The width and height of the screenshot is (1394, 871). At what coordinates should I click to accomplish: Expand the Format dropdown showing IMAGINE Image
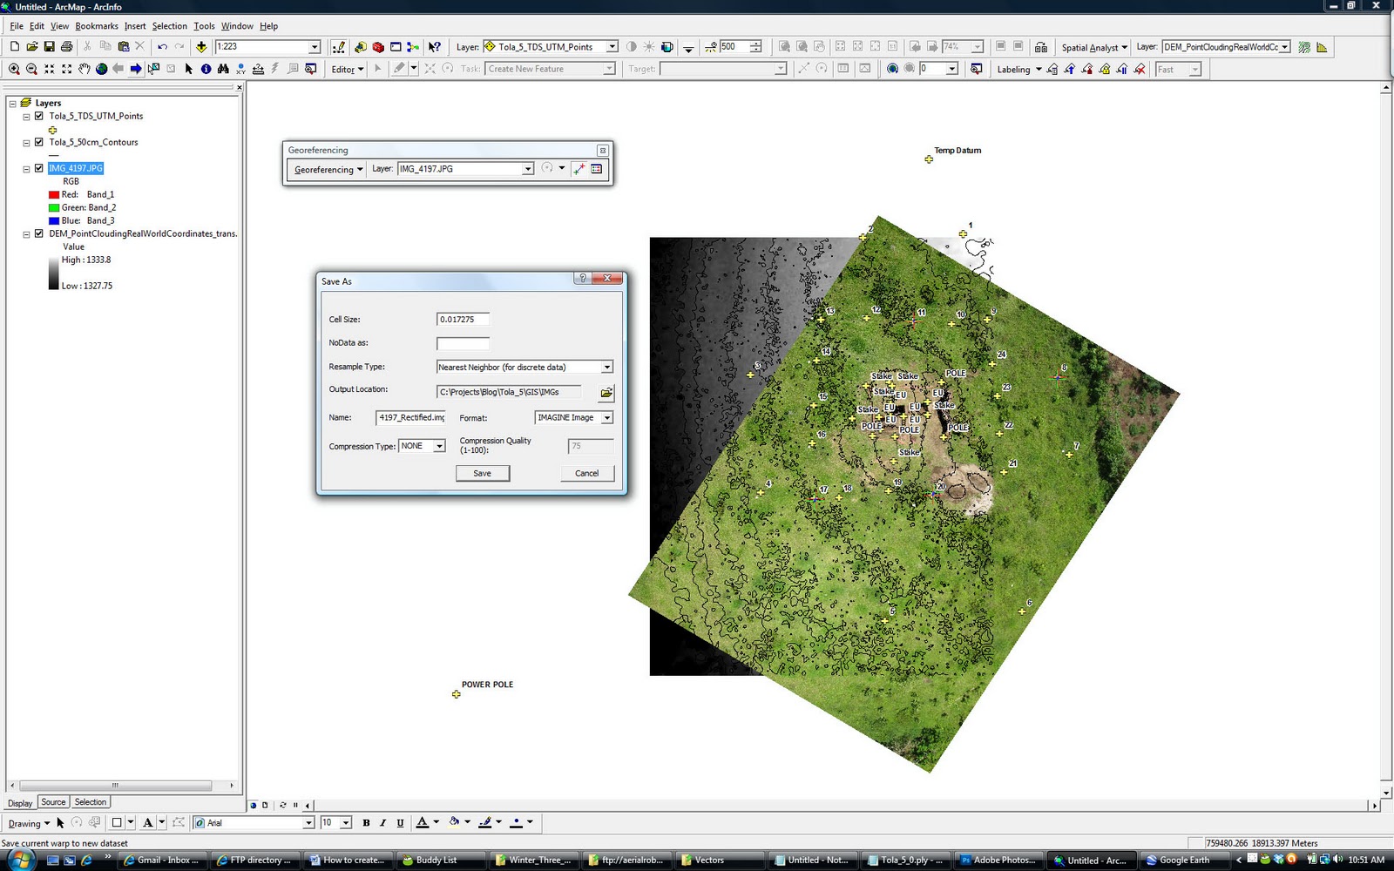[606, 418]
